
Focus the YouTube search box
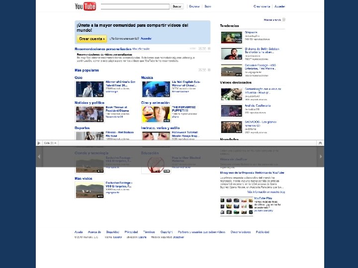coord(135,6)
